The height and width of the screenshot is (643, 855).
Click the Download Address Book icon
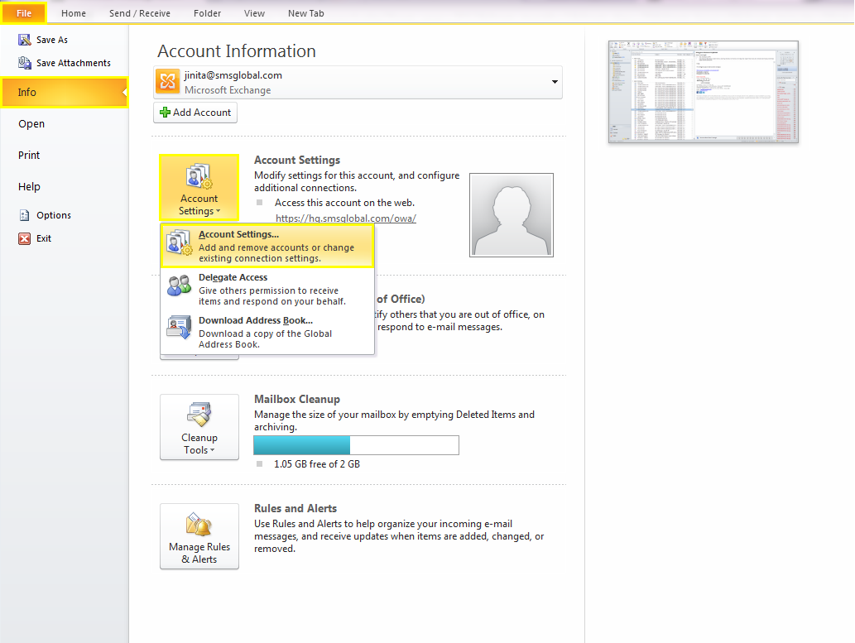pyautogui.click(x=180, y=329)
